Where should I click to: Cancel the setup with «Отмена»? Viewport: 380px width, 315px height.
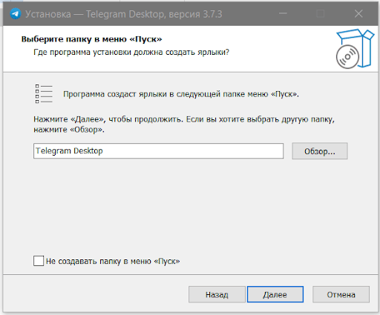pyautogui.click(x=341, y=294)
